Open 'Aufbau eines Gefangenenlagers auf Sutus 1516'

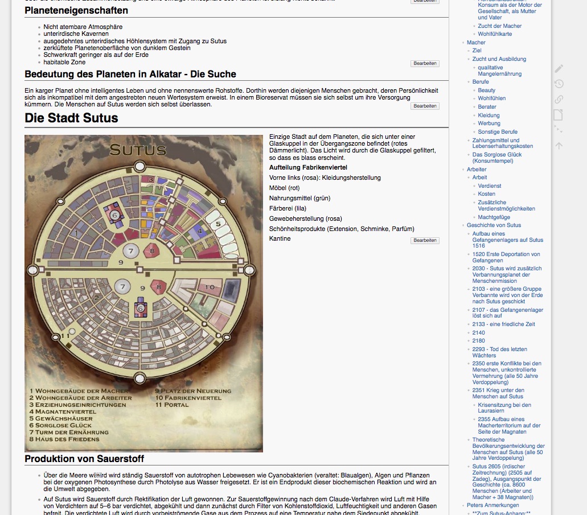[x=508, y=240]
